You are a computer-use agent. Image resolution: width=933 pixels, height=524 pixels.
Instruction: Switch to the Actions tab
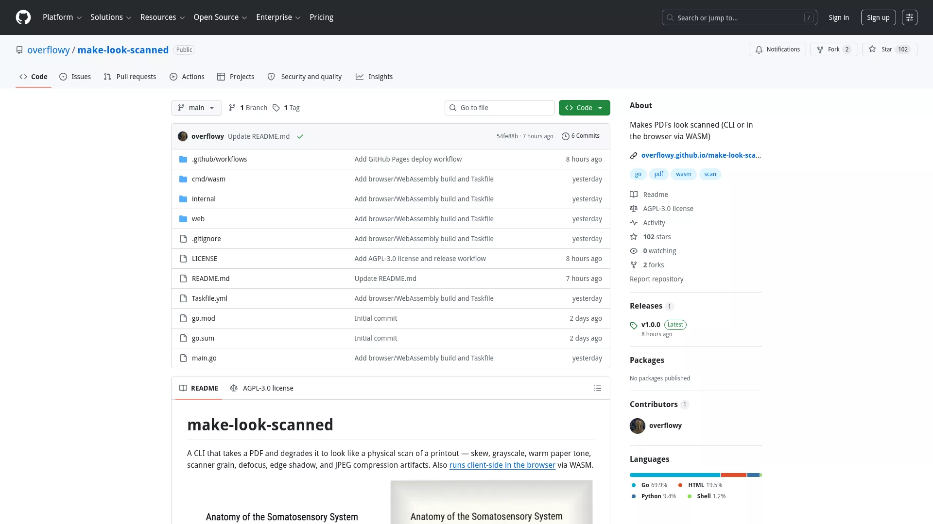click(187, 77)
